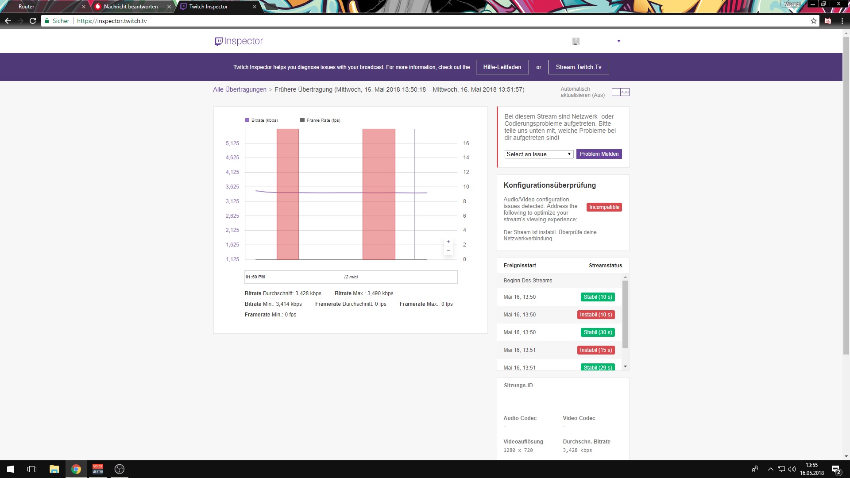Viewport: 850px width, 478px height.
Task: Close the Router tab
Action: (83, 7)
